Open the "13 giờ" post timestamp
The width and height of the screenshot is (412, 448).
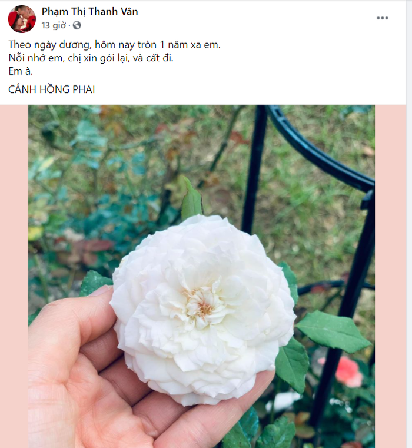tap(54, 25)
